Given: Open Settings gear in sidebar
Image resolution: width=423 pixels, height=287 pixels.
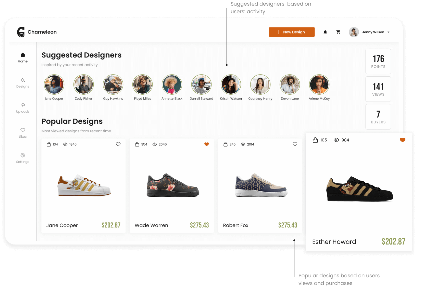Looking at the screenshot, I should click(23, 155).
